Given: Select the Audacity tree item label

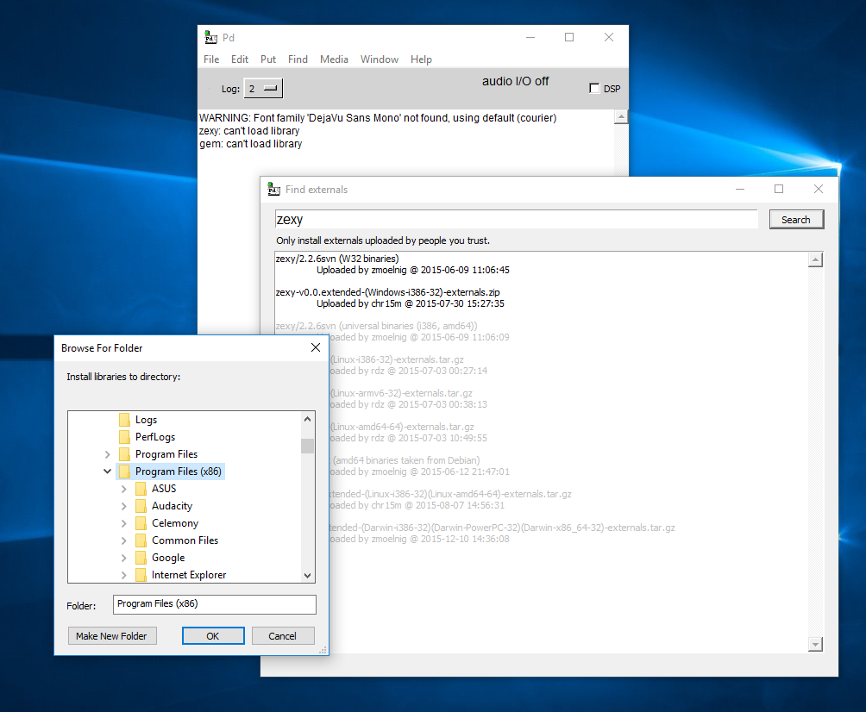Looking at the screenshot, I should point(173,506).
